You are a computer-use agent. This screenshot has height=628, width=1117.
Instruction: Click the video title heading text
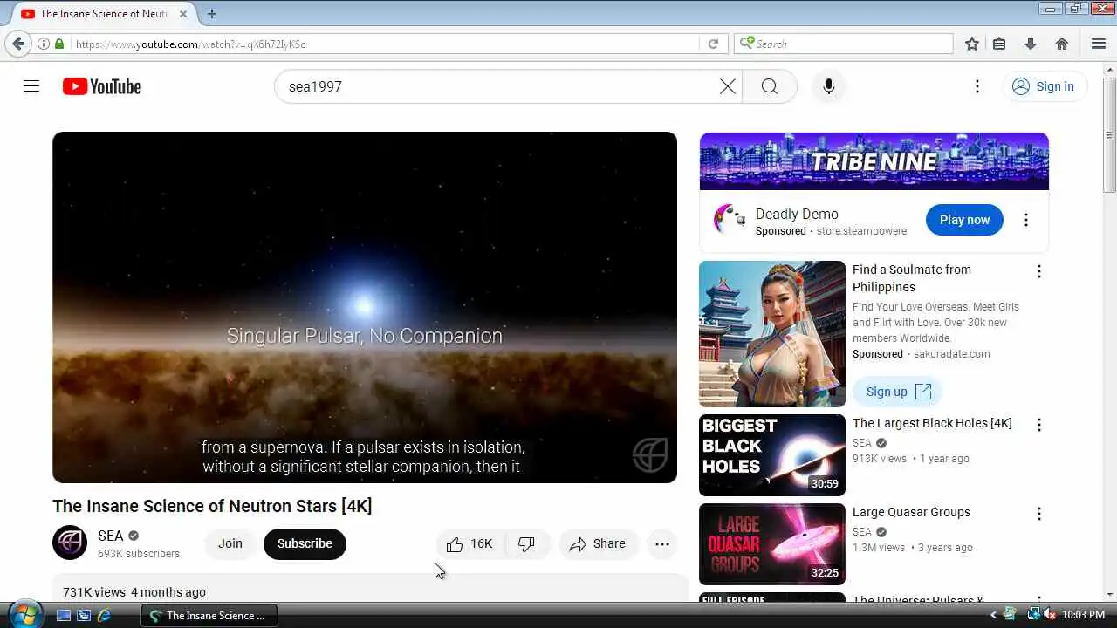click(212, 506)
